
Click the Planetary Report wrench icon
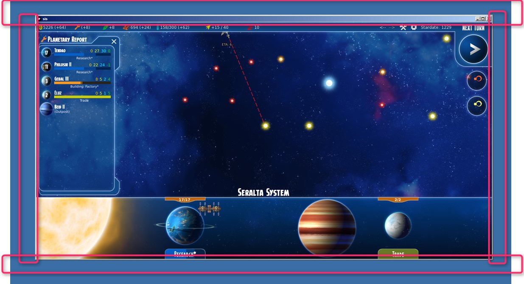pos(44,39)
